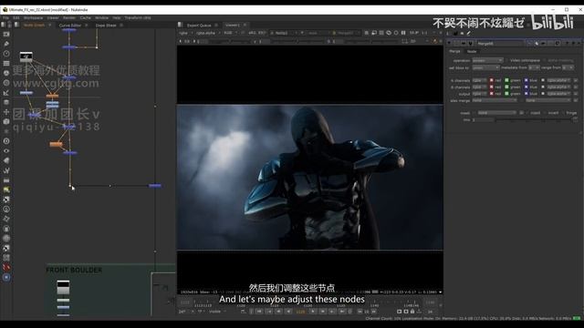The height and width of the screenshot is (328, 584).
Task: Open the also merge first dropdown
Action: pyautogui.click(x=495, y=100)
